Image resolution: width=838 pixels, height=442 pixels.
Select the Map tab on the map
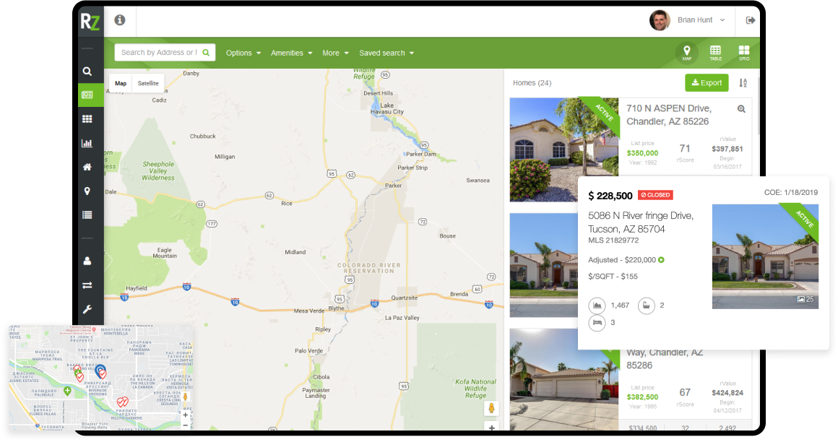[x=121, y=83]
